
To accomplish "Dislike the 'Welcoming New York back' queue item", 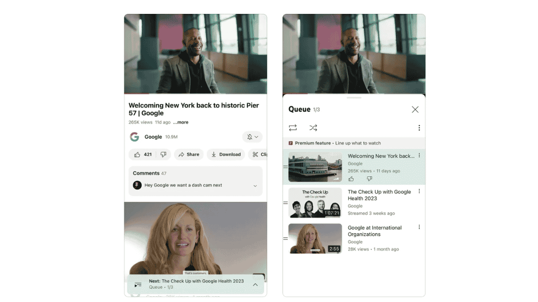I will click(369, 179).
